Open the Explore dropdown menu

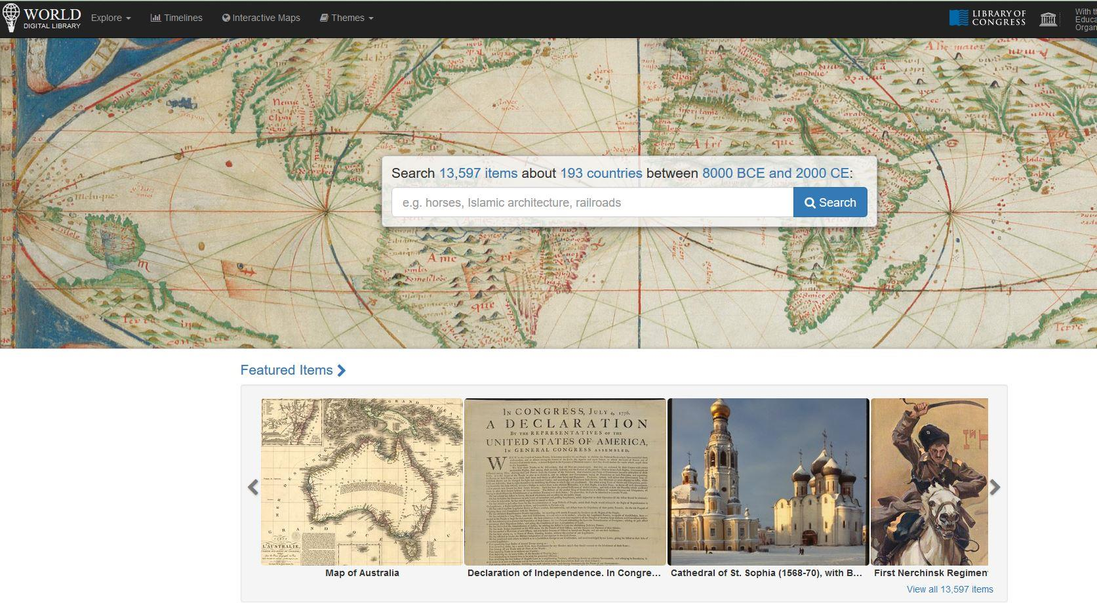pos(111,18)
